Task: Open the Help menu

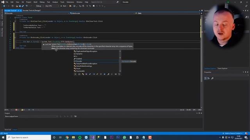Action: pyautogui.click(x=86, y=2)
